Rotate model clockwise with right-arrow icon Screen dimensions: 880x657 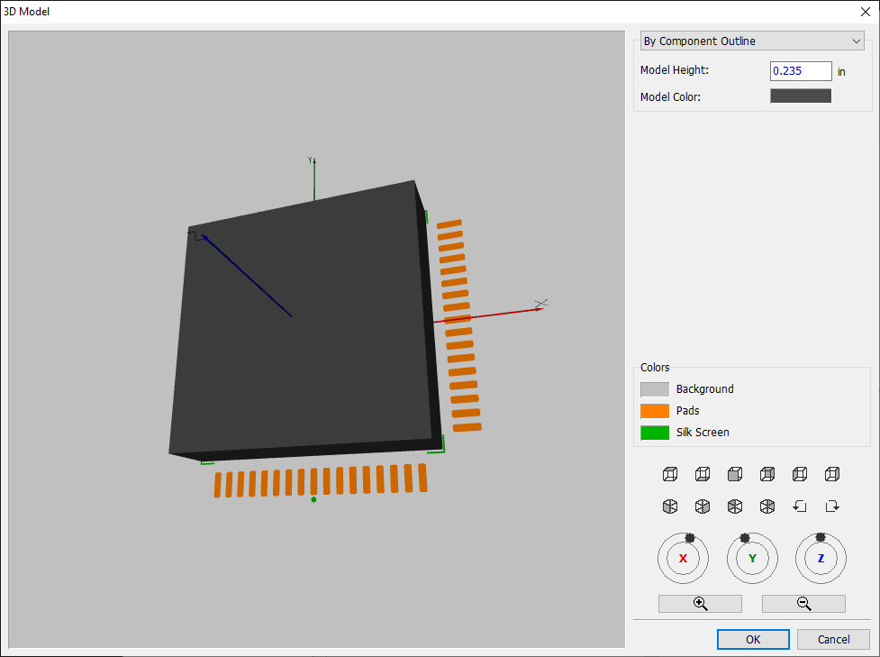[x=832, y=506]
